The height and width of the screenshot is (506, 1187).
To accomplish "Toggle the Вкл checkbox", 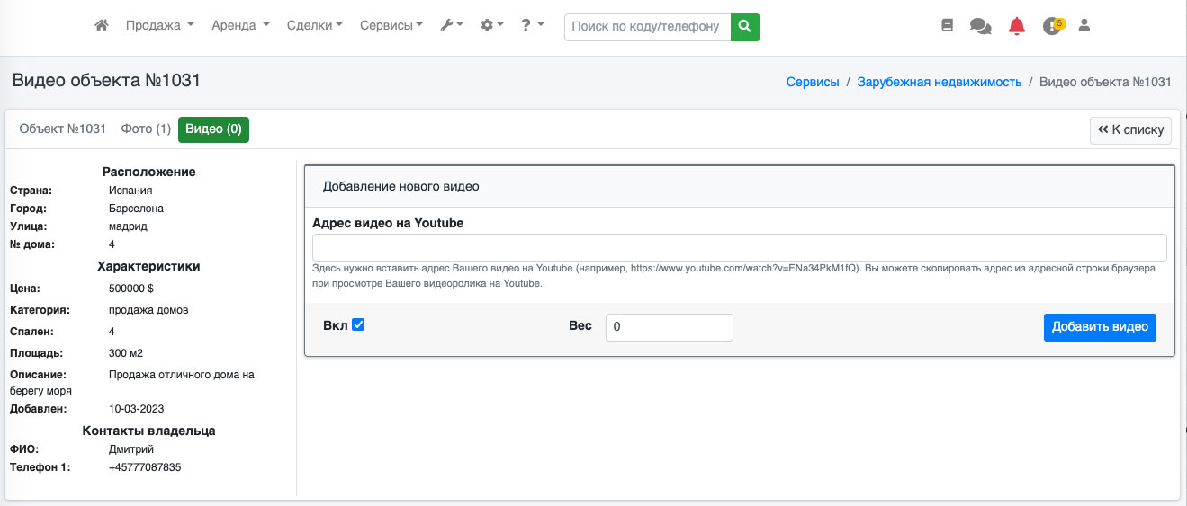I will [x=358, y=324].
